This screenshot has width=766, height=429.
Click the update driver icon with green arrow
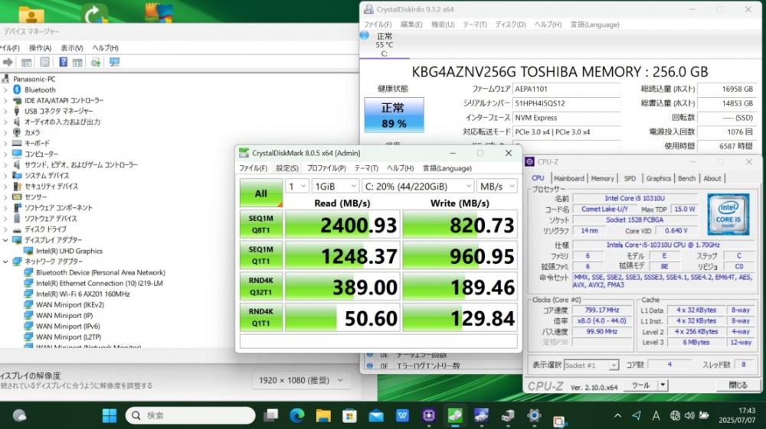[x=96, y=62]
